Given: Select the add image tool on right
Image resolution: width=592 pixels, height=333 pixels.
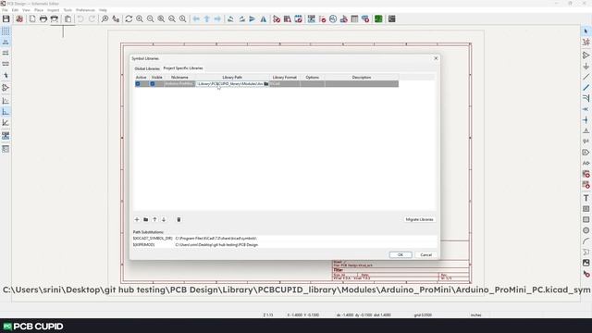Looking at the screenshot, I should [586, 263].
